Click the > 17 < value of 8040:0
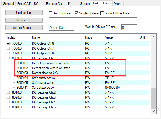 [109, 107]
